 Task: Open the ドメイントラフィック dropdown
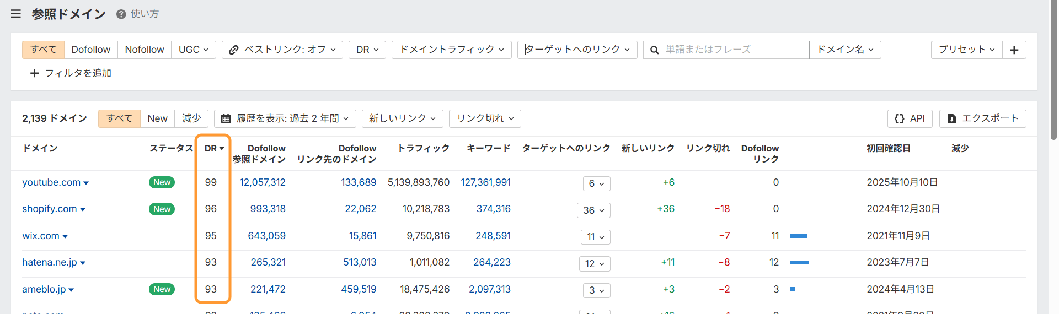451,50
